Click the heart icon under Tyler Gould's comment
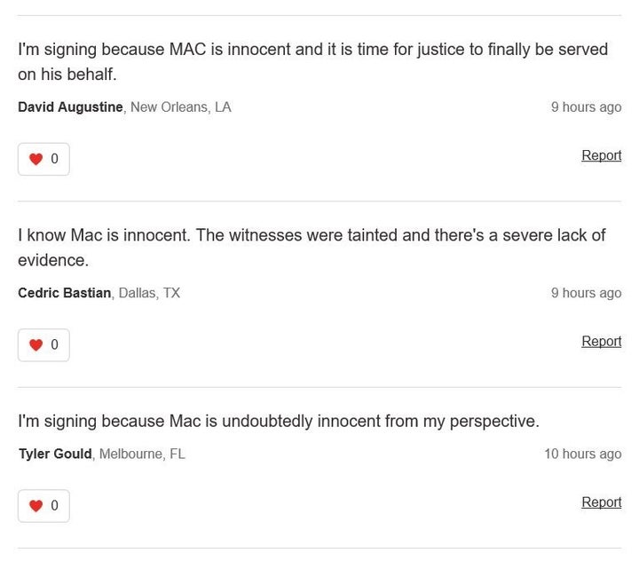Screen dimensions: 639x561 35,506
